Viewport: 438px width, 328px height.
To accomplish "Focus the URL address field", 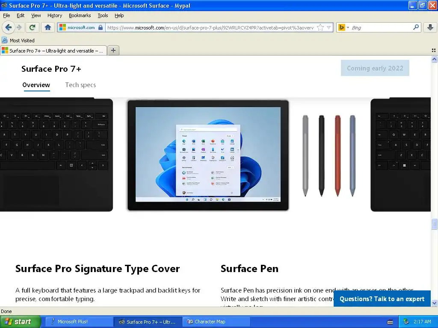I will coord(211,28).
